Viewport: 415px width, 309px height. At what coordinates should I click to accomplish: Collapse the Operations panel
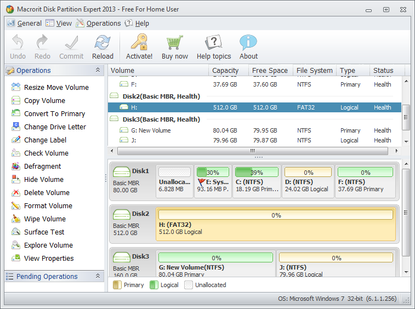point(98,70)
